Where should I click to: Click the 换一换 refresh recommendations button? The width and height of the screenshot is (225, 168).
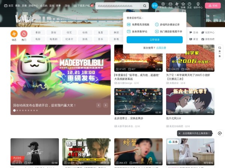[219, 52]
